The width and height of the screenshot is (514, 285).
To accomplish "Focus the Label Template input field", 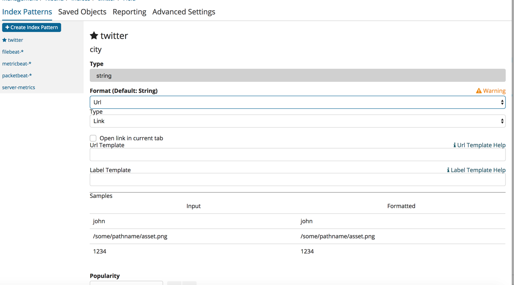I will tap(298, 180).
